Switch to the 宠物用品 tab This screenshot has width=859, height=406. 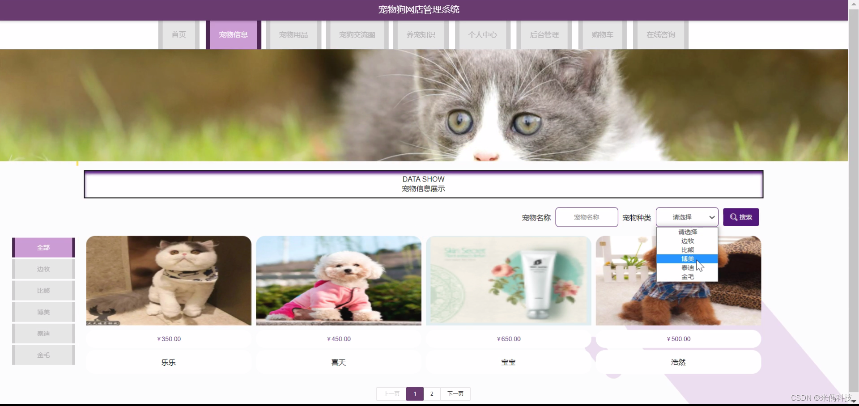tap(293, 34)
